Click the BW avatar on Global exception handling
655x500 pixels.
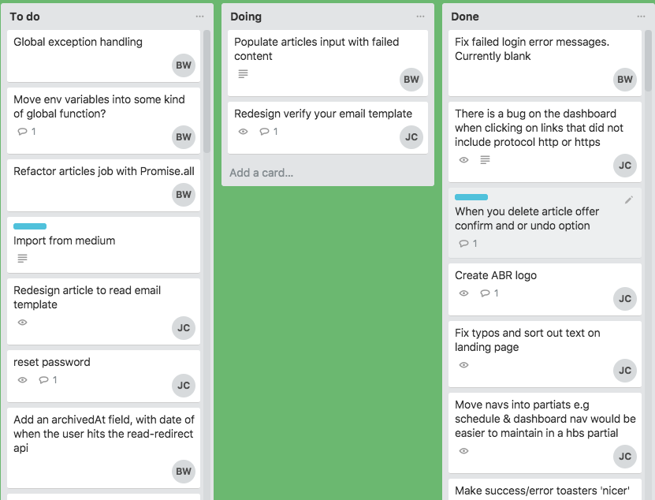coord(184,66)
